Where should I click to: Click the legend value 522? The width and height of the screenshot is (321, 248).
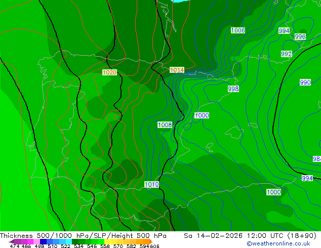(65, 246)
